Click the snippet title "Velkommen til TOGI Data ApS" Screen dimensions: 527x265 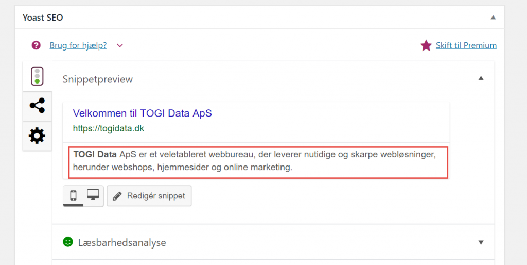(143, 113)
